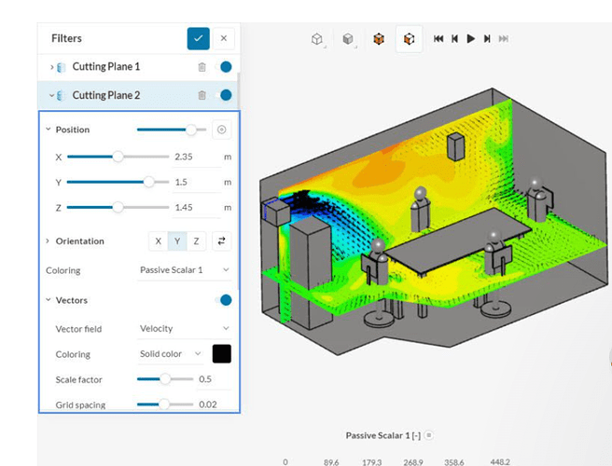This screenshot has width=612, height=466.
Task: Open the Solid color coloring dropdown
Action: (171, 354)
